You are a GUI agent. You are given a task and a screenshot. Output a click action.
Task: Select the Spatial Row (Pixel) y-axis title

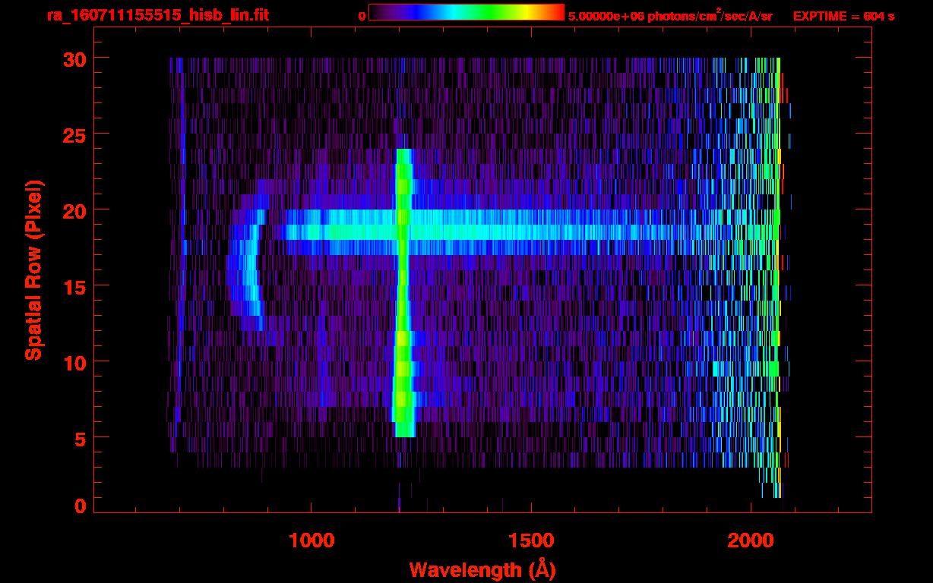pos(33,269)
